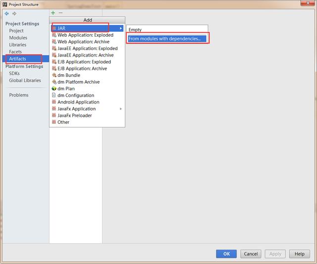Image resolution: width=317 pixels, height=264 pixels.
Task: Click the JAR artifact icon
Action: point(54,28)
